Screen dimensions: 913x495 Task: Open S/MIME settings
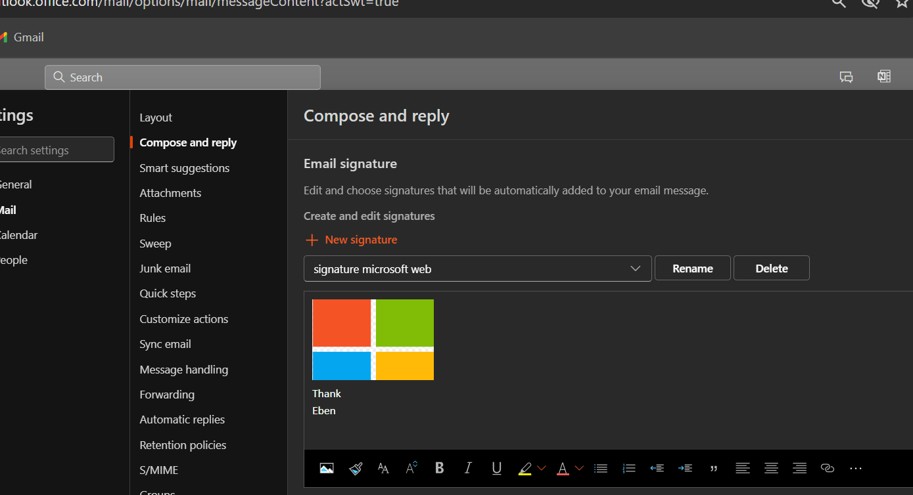(159, 470)
